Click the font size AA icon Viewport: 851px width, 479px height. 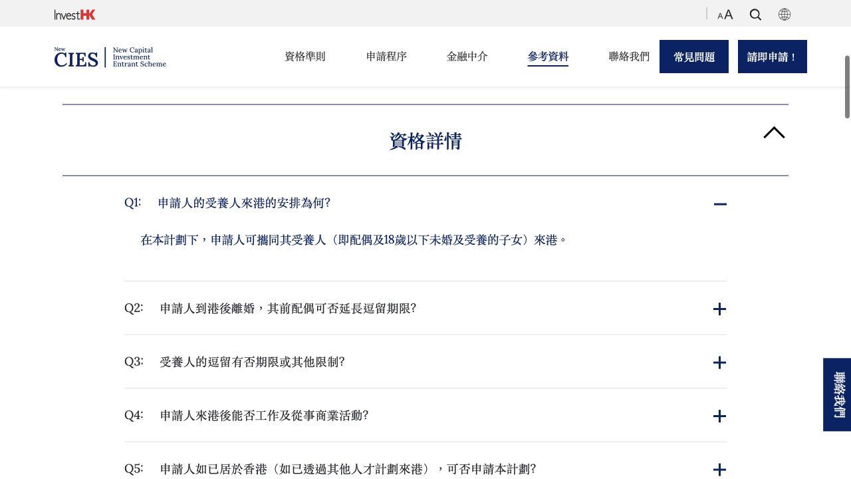(x=725, y=15)
